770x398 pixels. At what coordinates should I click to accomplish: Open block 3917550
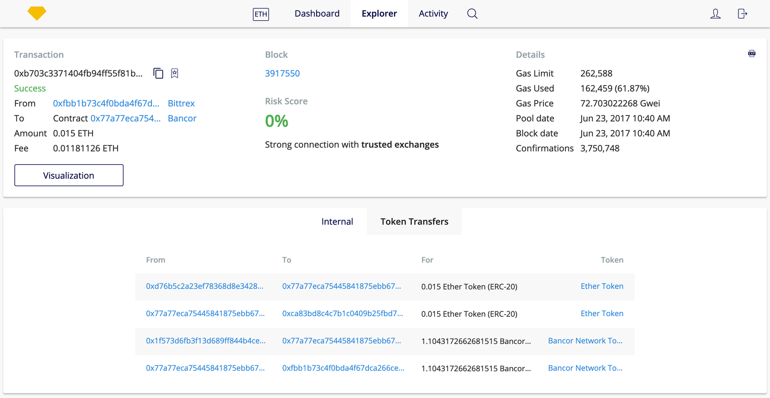coord(282,73)
